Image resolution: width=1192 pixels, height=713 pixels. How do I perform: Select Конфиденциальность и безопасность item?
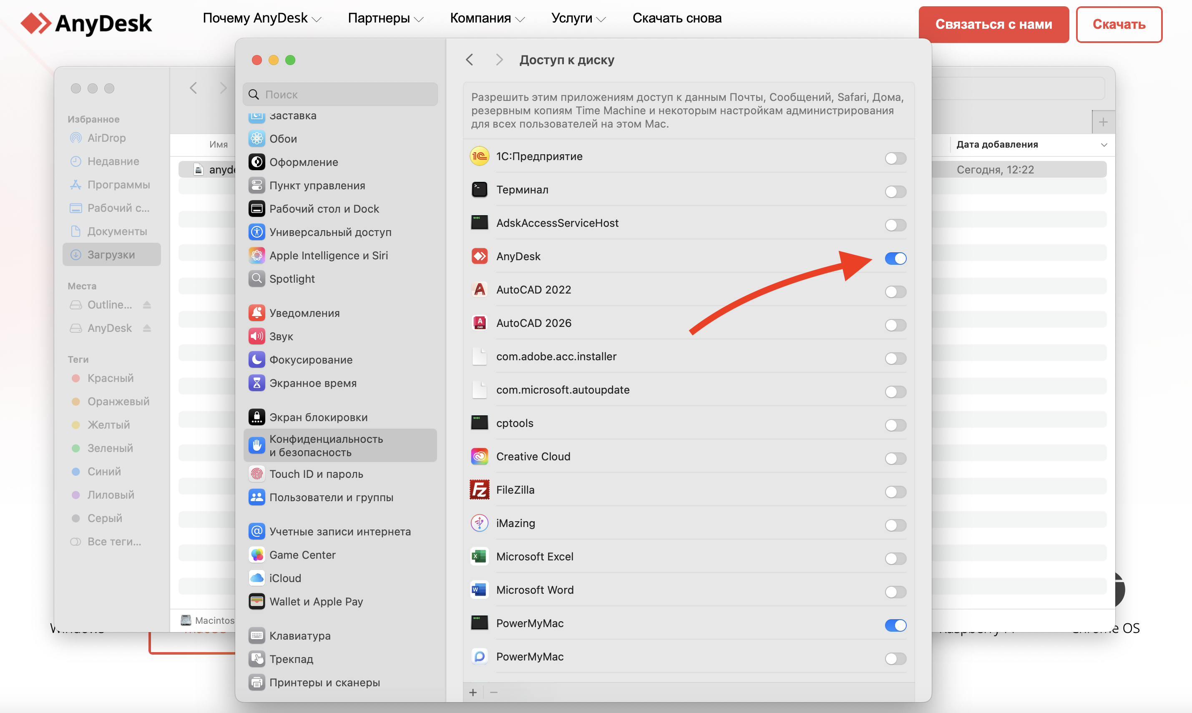tap(340, 445)
